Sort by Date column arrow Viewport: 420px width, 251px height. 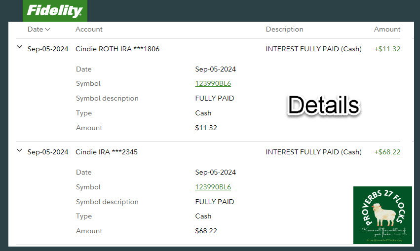(47, 30)
